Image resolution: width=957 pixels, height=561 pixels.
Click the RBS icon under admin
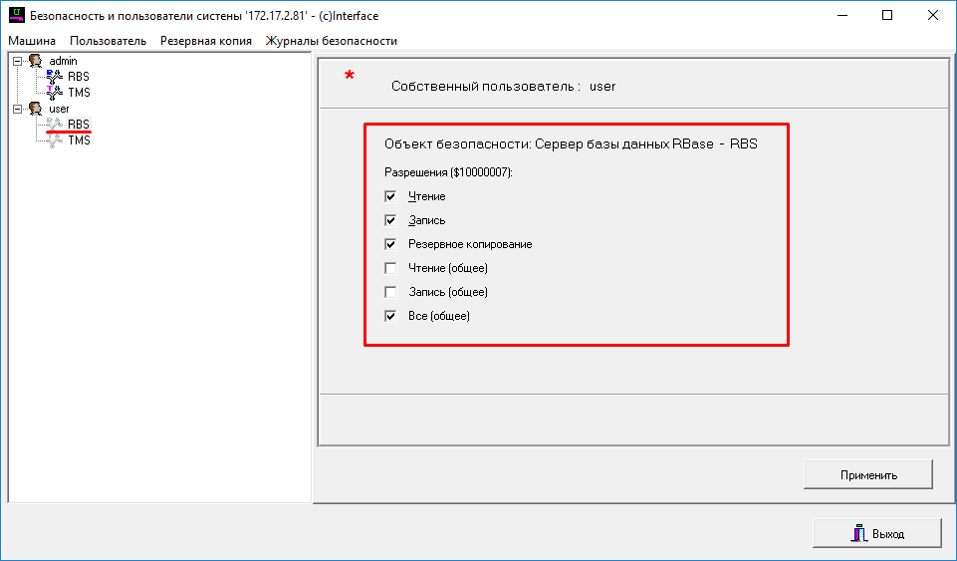coord(55,76)
